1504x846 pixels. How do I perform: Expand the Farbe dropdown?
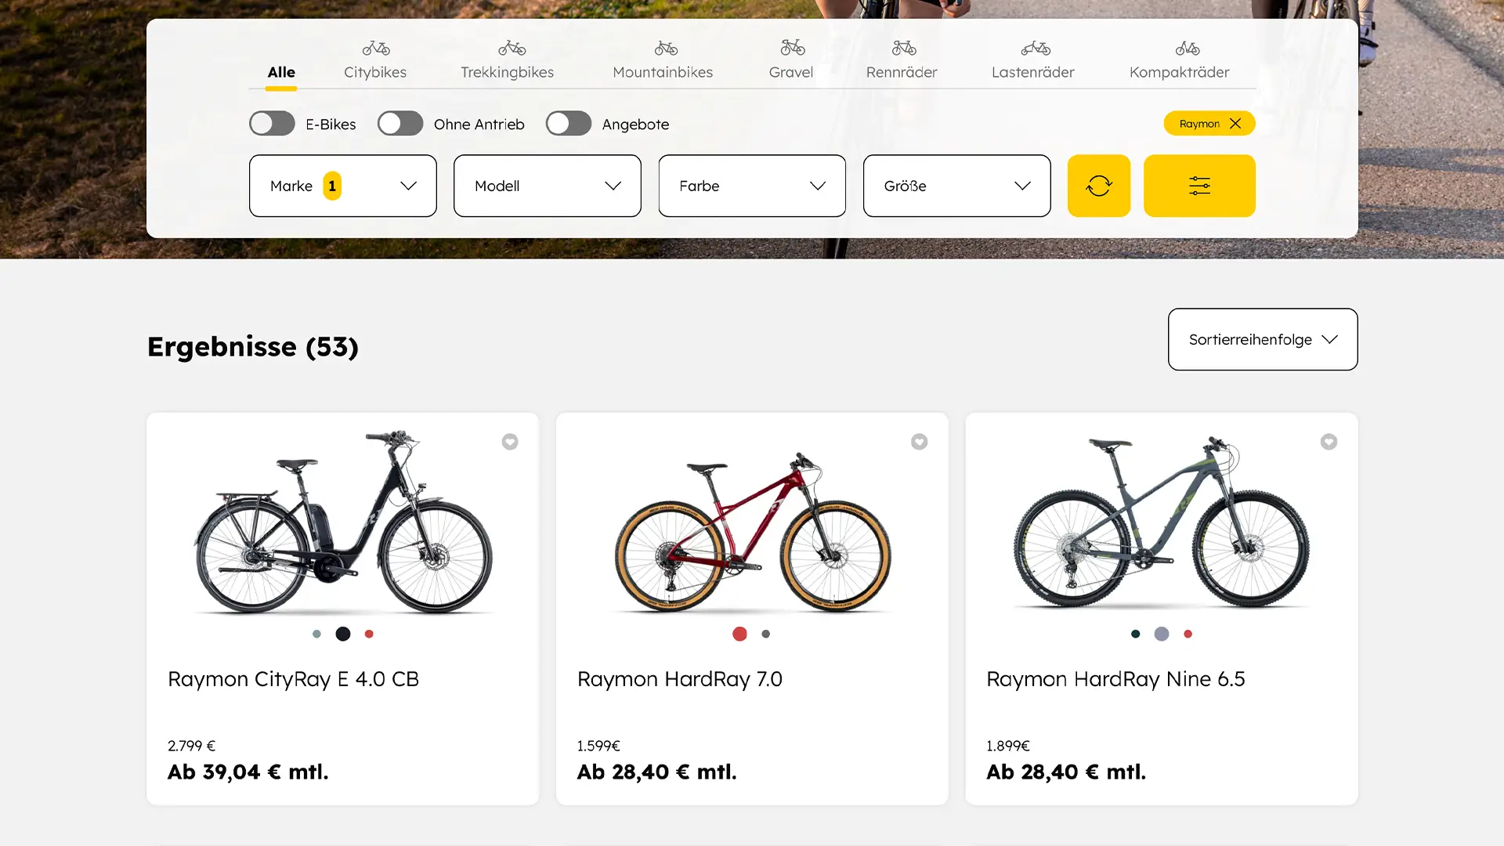[752, 186]
